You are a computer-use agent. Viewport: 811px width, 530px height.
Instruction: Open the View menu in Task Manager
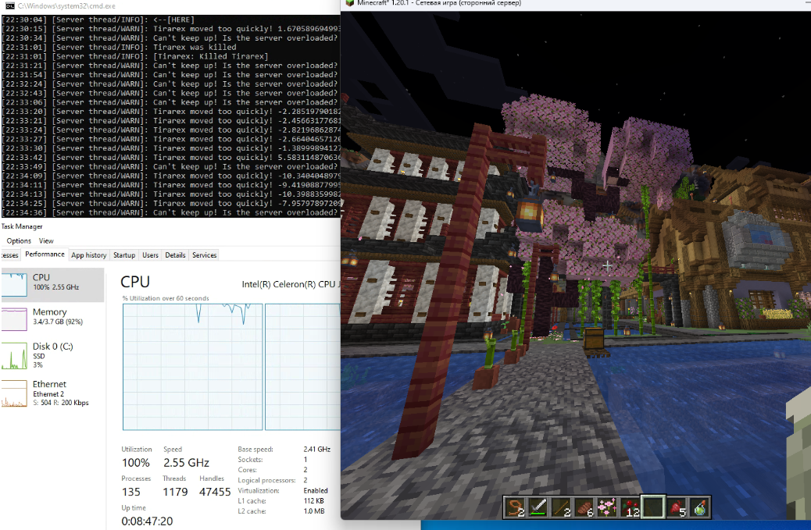46,240
